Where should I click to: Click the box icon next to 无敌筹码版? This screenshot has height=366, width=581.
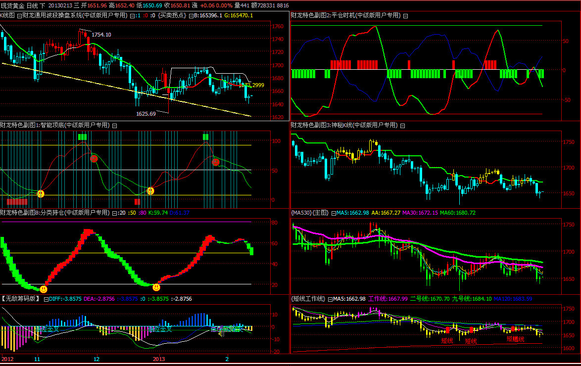coord(46,299)
